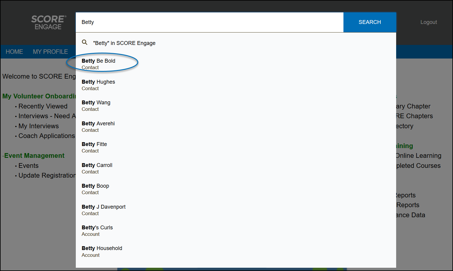Click My Volunteer Onboarding heading

pos(39,96)
